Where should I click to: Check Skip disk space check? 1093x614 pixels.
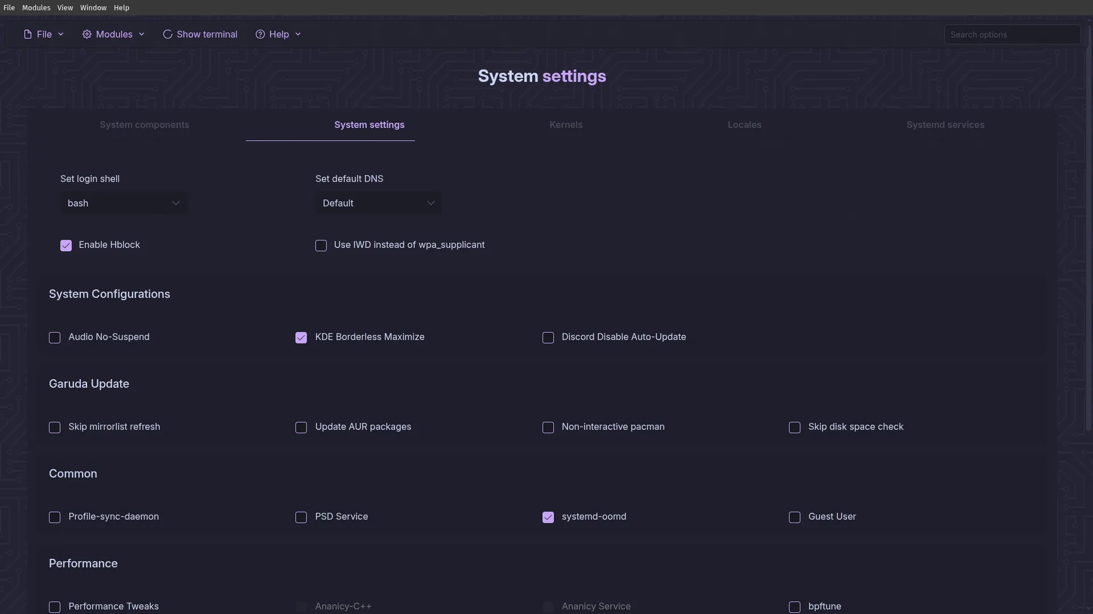795,428
